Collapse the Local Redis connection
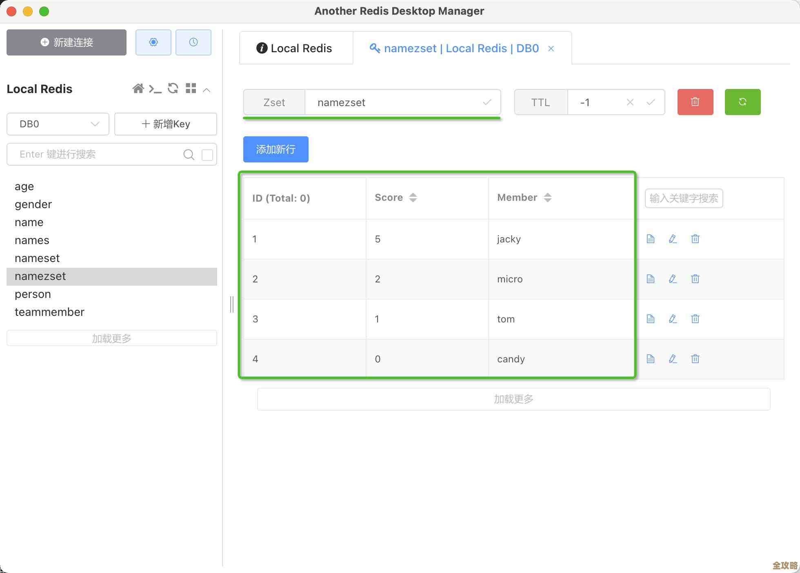 pos(207,89)
